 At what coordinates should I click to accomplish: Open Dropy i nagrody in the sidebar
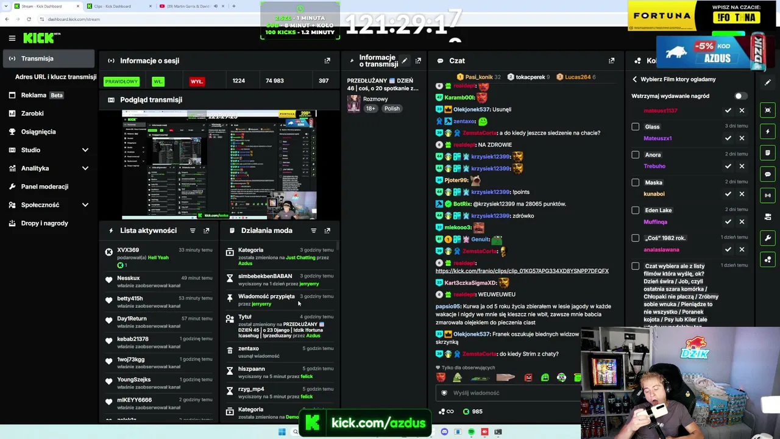click(49, 223)
